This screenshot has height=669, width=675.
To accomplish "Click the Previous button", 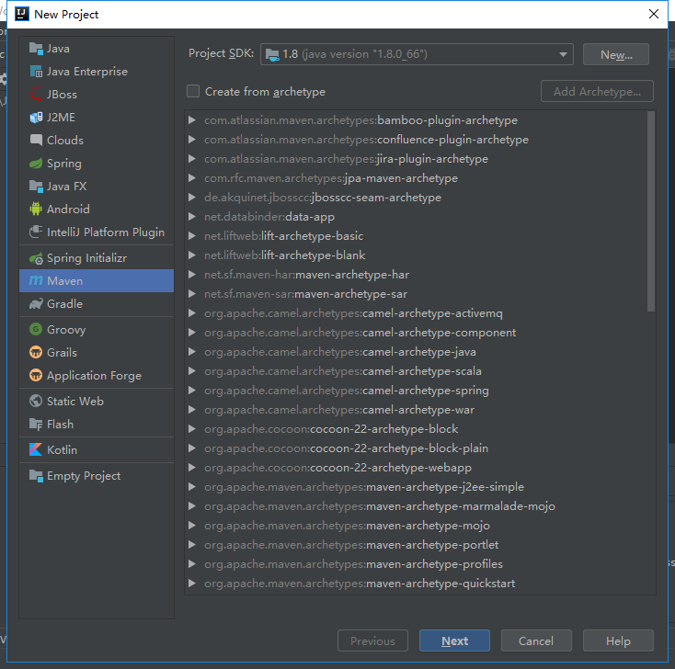I will 372,641.
